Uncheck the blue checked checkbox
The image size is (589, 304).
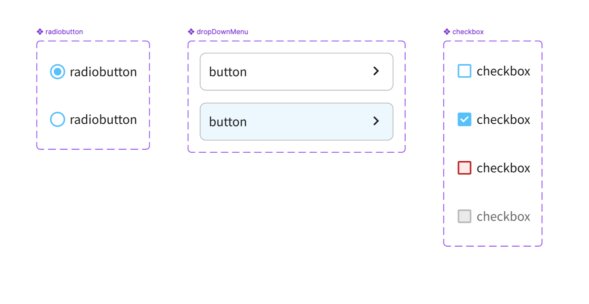[x=464, y=120]
